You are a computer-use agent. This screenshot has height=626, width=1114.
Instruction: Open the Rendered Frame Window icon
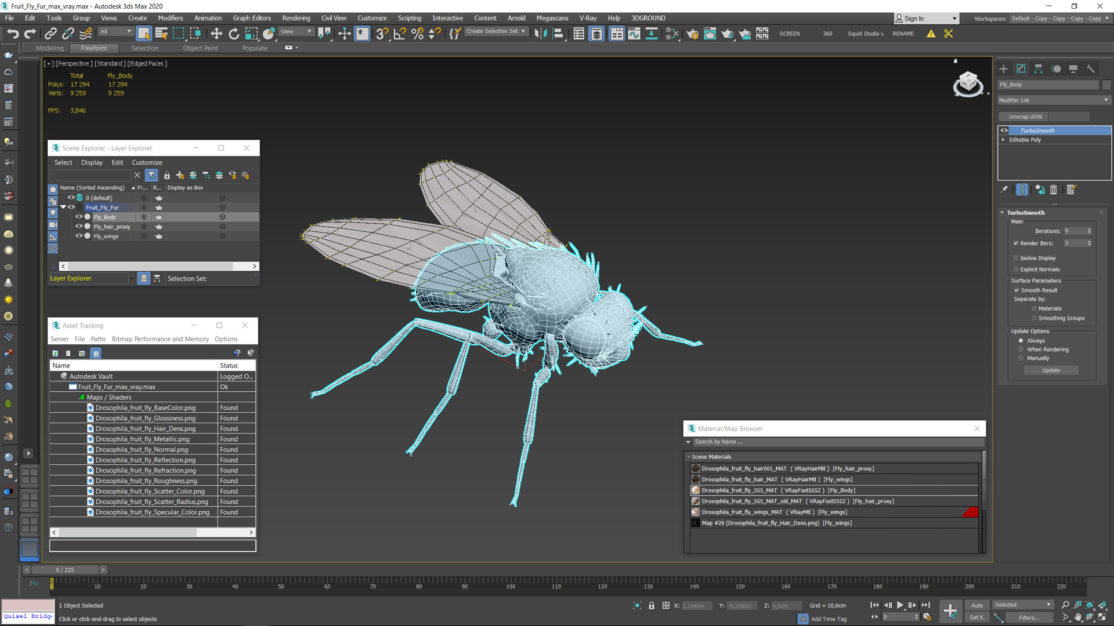coord(710,34)
